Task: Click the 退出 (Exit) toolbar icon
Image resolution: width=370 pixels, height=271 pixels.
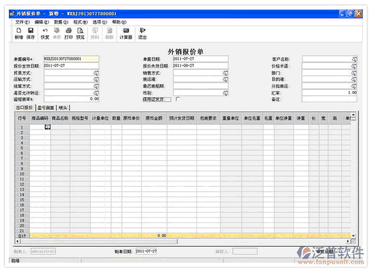Action: point(142,33)
